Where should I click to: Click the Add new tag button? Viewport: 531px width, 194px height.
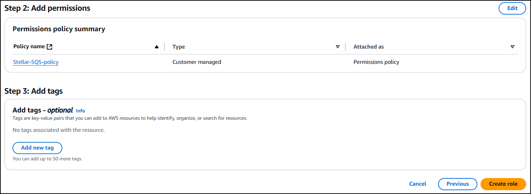[37, 148]
